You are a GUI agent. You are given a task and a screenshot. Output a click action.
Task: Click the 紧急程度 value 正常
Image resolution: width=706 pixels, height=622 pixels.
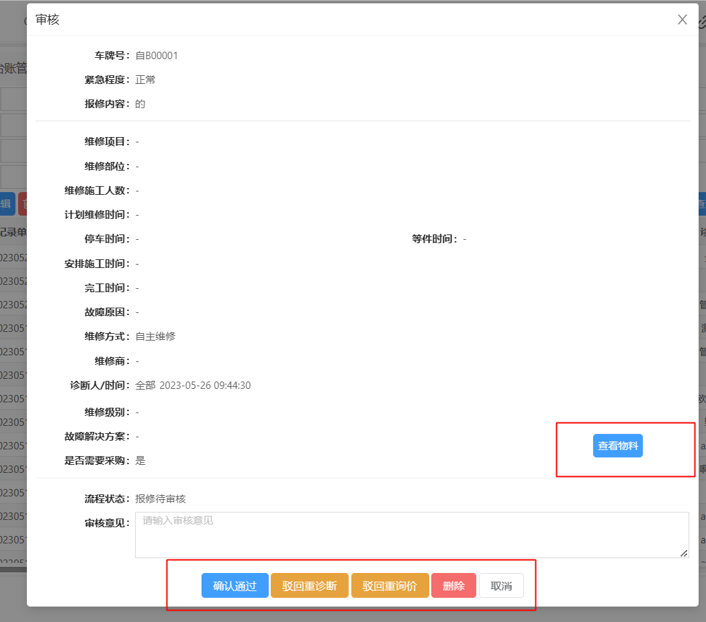pos(145,80)
